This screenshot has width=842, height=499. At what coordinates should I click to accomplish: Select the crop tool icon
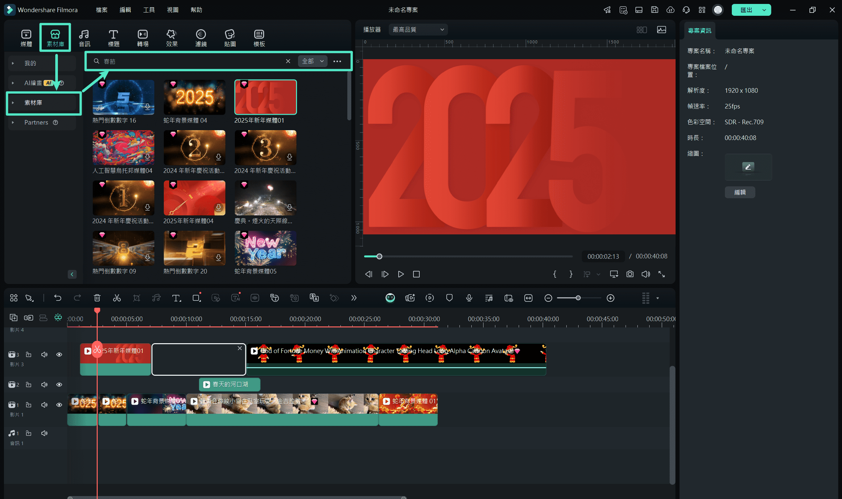[137, 297]
